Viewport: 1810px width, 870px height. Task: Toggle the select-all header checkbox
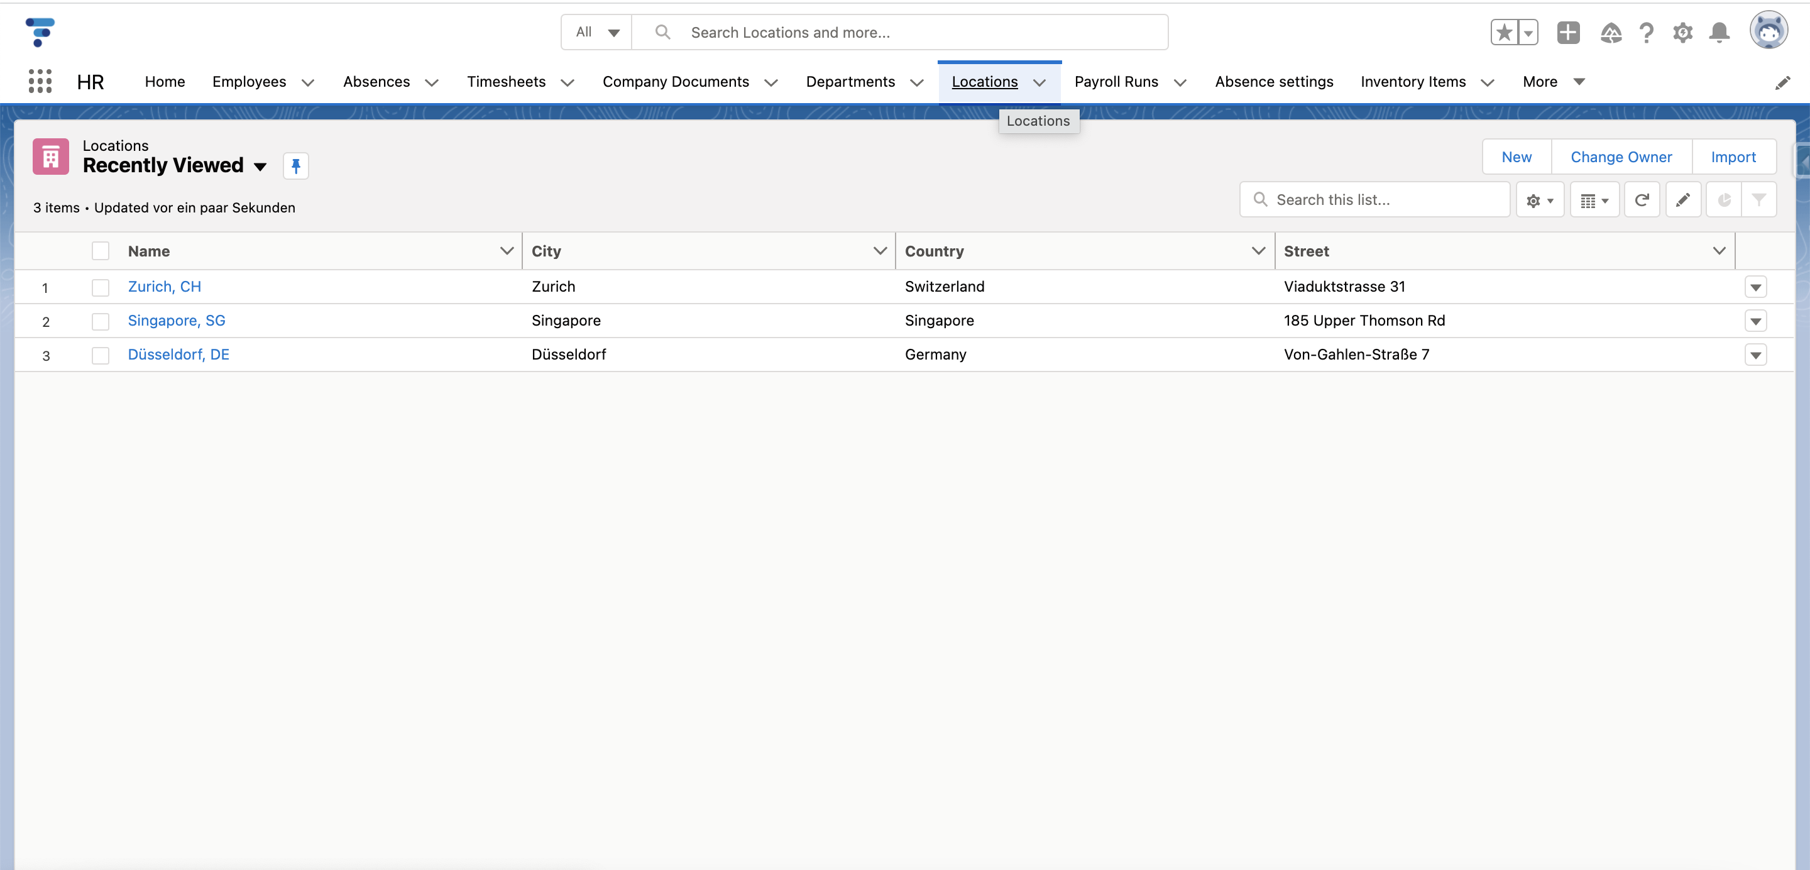[101, 251]
